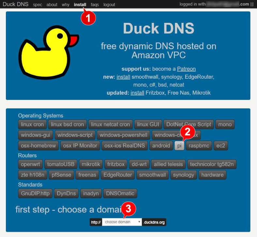Open the install page in navigation
The width and height of the screenshot is (257, 237).
[x=80, y=5]
